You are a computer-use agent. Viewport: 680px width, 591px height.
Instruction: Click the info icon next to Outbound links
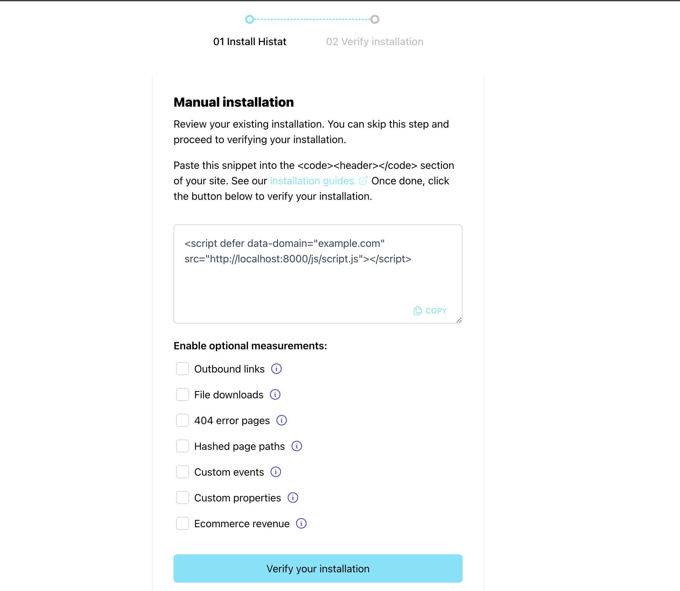[276, 369]
